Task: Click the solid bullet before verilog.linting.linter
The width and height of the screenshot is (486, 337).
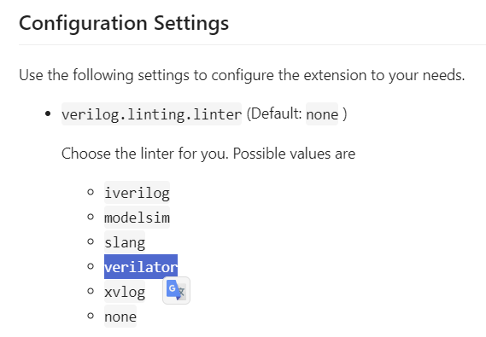Action: point(48,113)
